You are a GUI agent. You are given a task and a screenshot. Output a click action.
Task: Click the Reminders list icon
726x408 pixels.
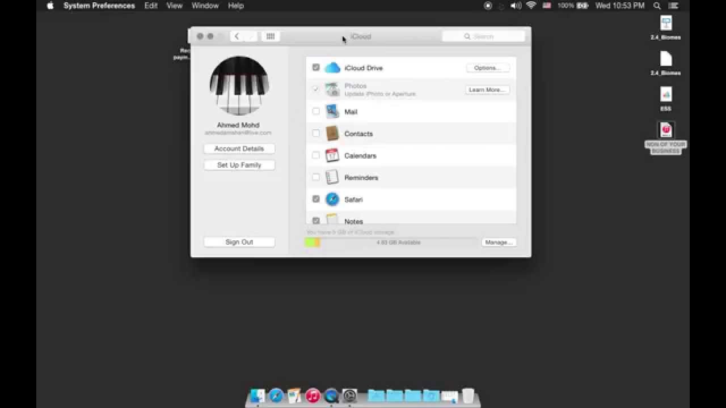tap(332, 177)
